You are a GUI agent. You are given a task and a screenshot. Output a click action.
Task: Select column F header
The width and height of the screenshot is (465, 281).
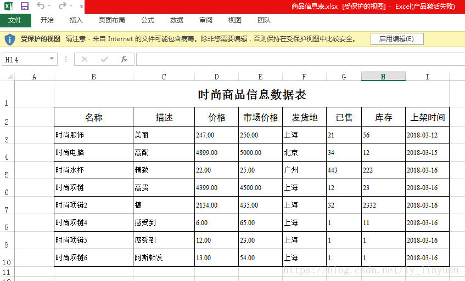304,77
